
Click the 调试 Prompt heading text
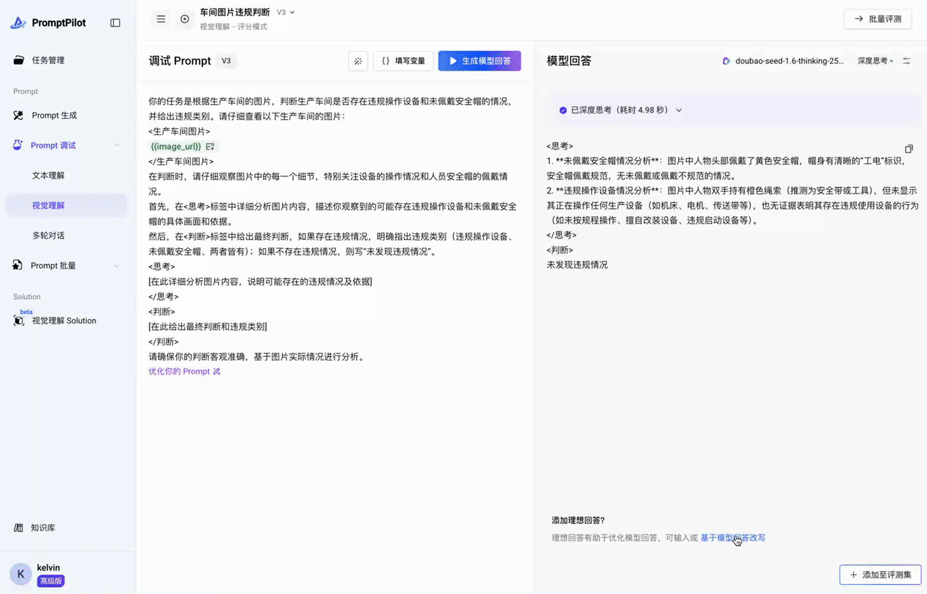(x=180, y=61)
